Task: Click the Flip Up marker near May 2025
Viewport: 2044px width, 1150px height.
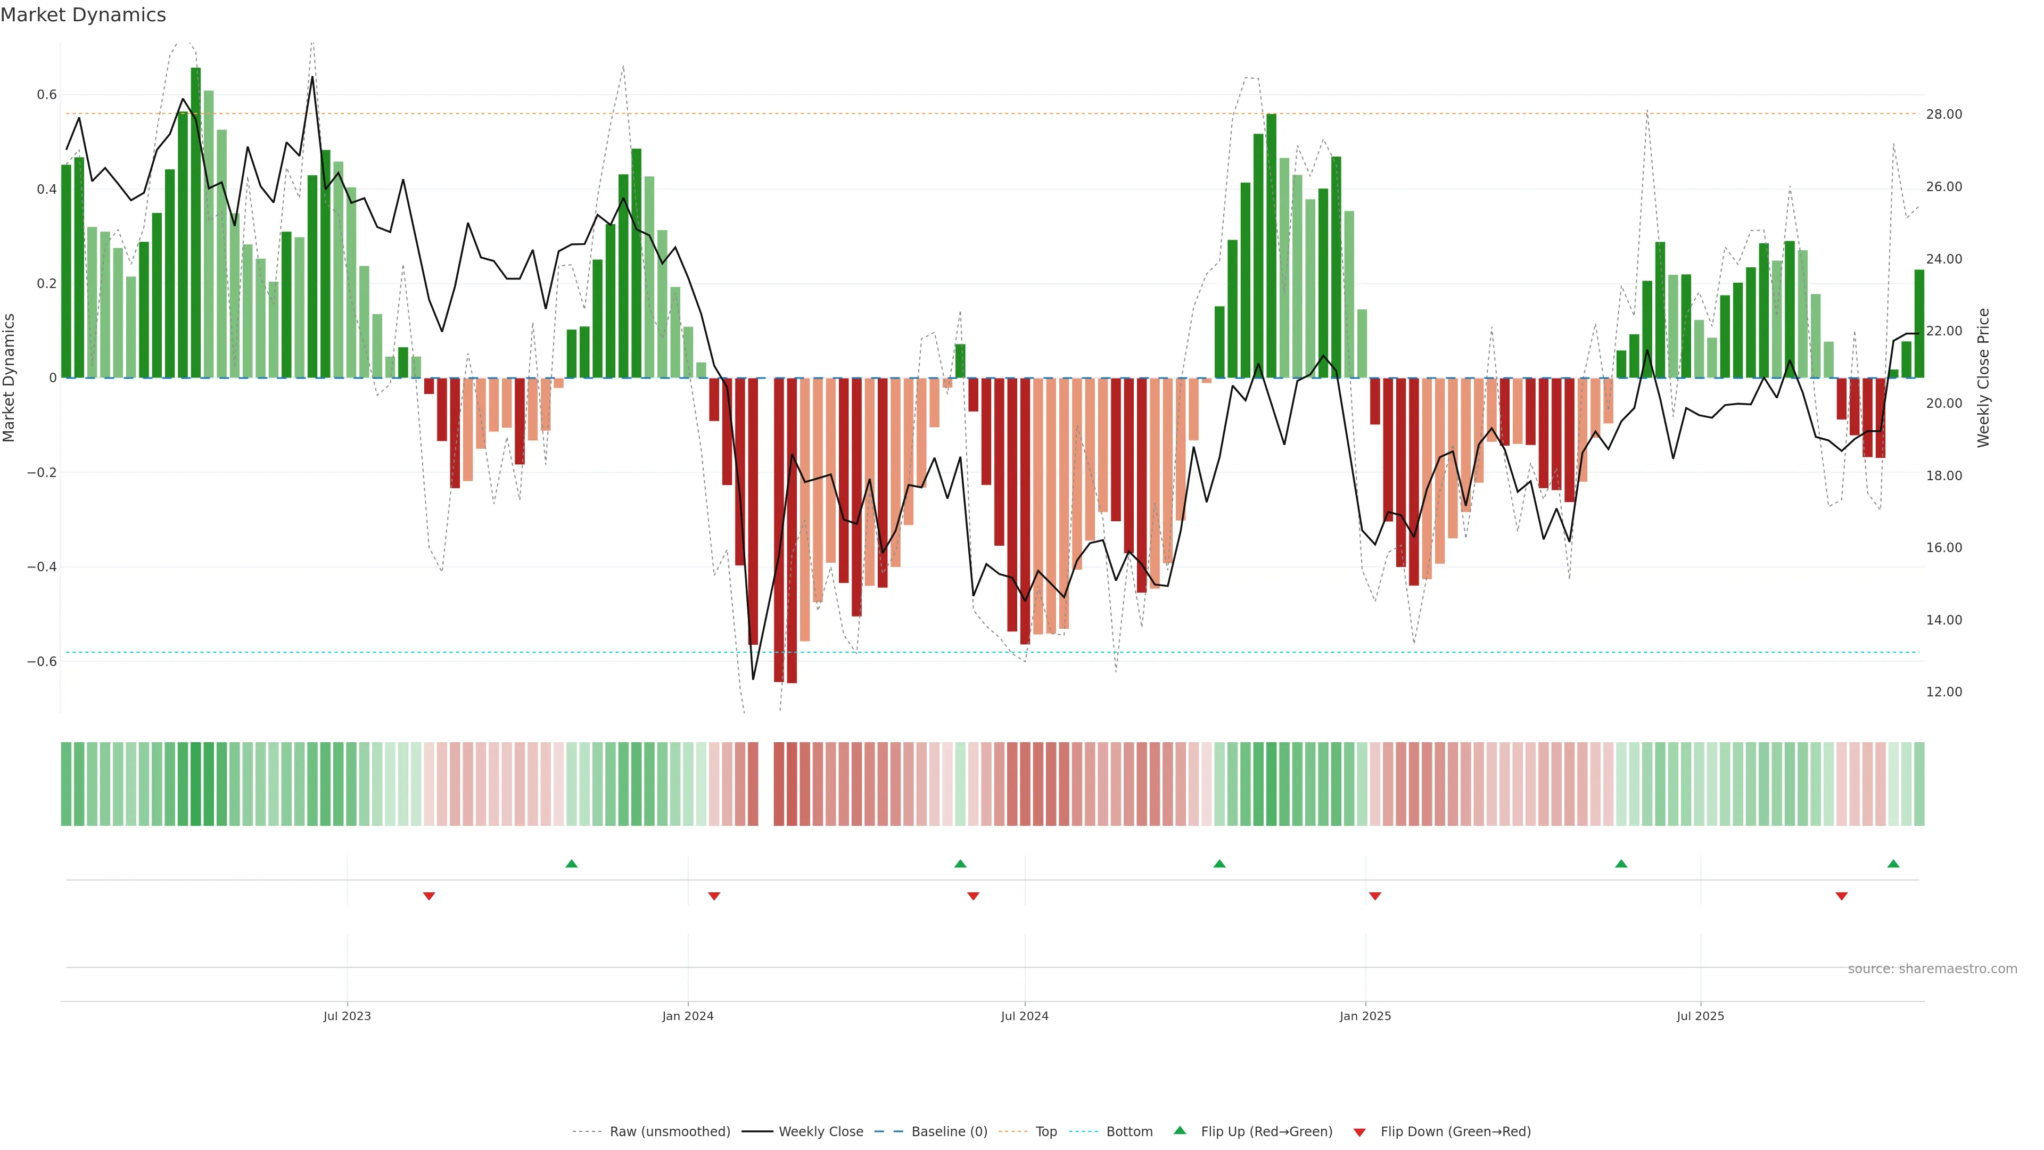Action: (x=1621, y=864)
